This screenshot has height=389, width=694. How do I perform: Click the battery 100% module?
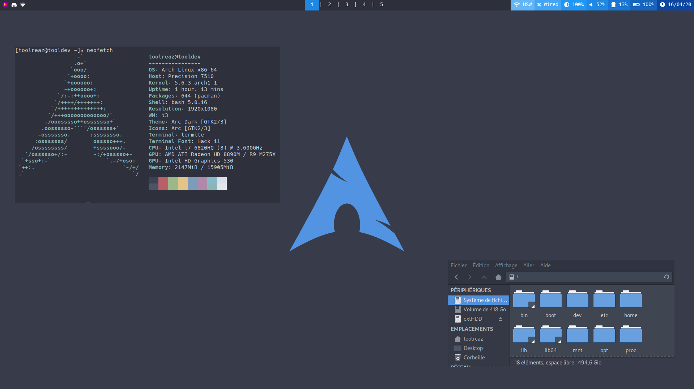[644, 5]
